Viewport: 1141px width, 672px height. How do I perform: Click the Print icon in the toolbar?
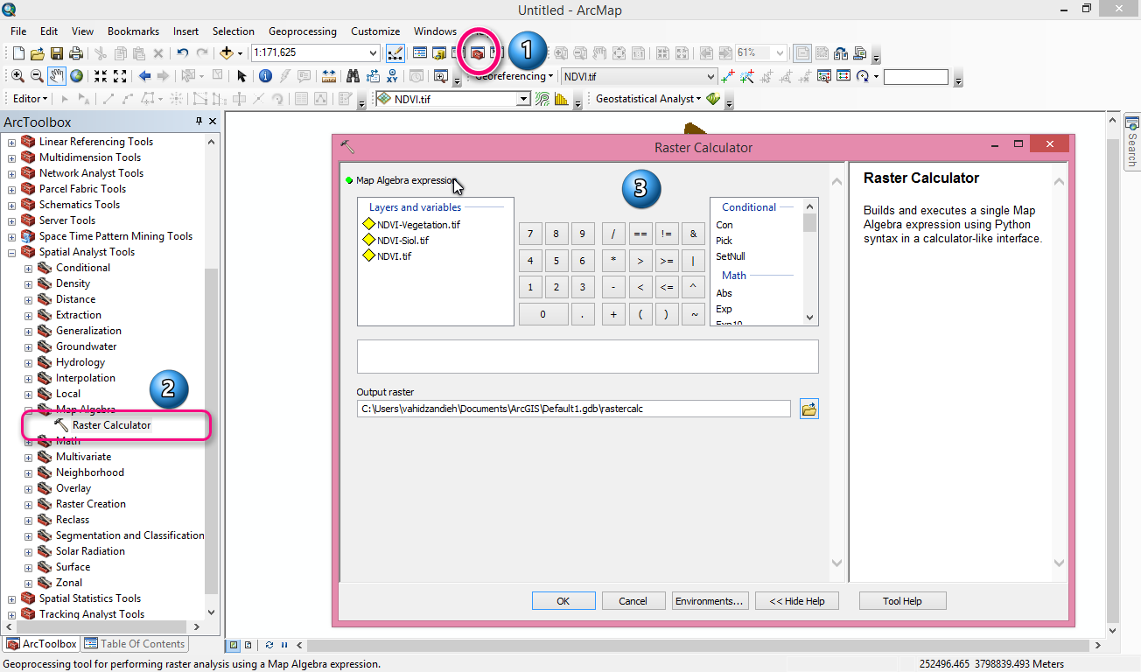click(76, 53)
